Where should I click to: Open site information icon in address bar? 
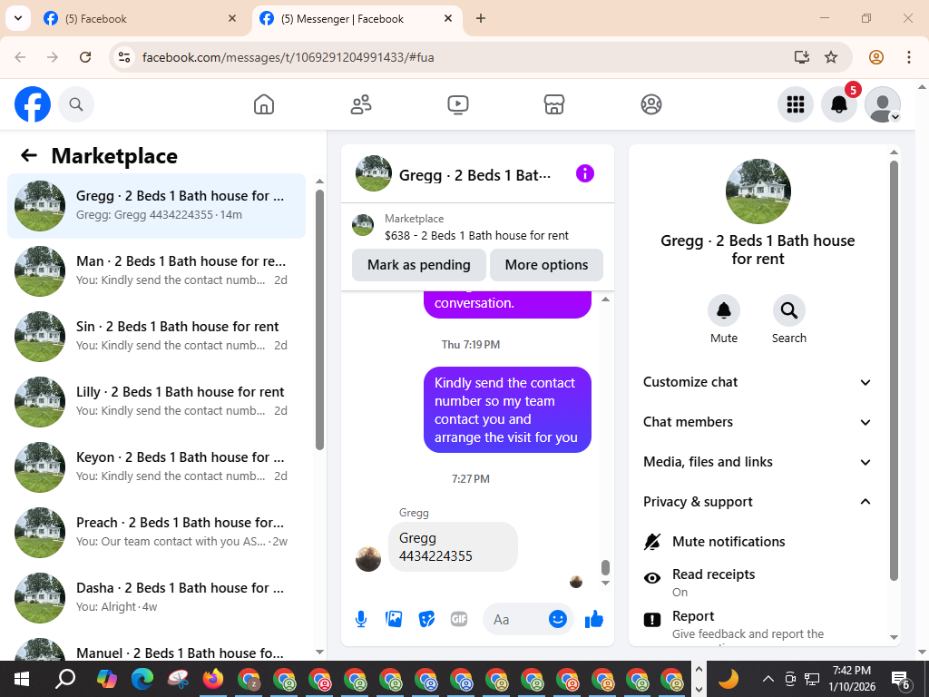click(x=123, y=57)
